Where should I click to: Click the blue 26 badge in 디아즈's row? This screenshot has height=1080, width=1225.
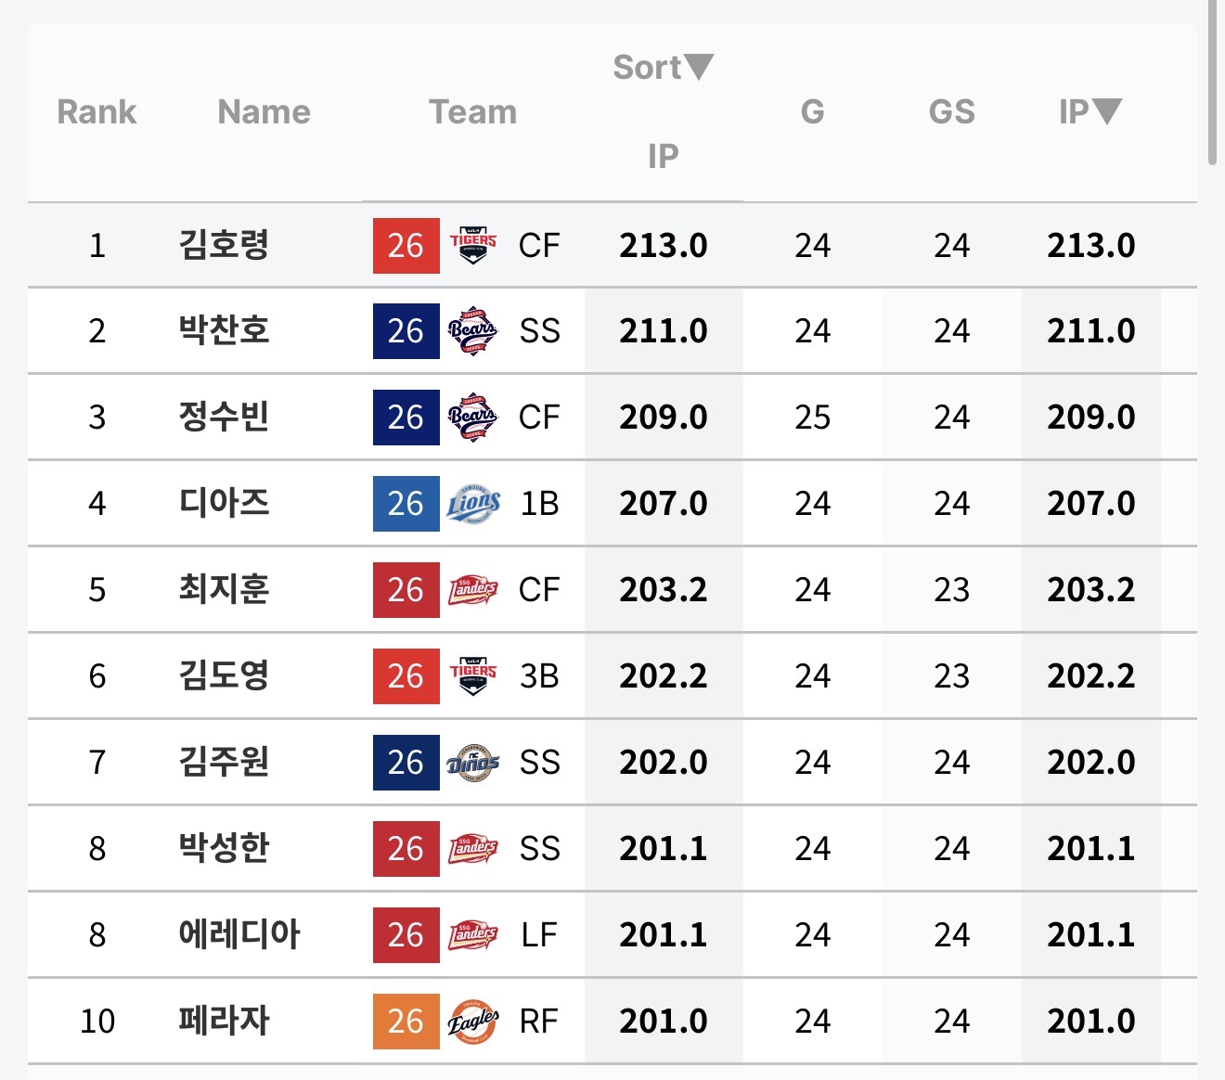(x=406, y=503)
